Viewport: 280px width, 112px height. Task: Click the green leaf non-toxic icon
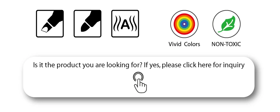pos(226,24)
